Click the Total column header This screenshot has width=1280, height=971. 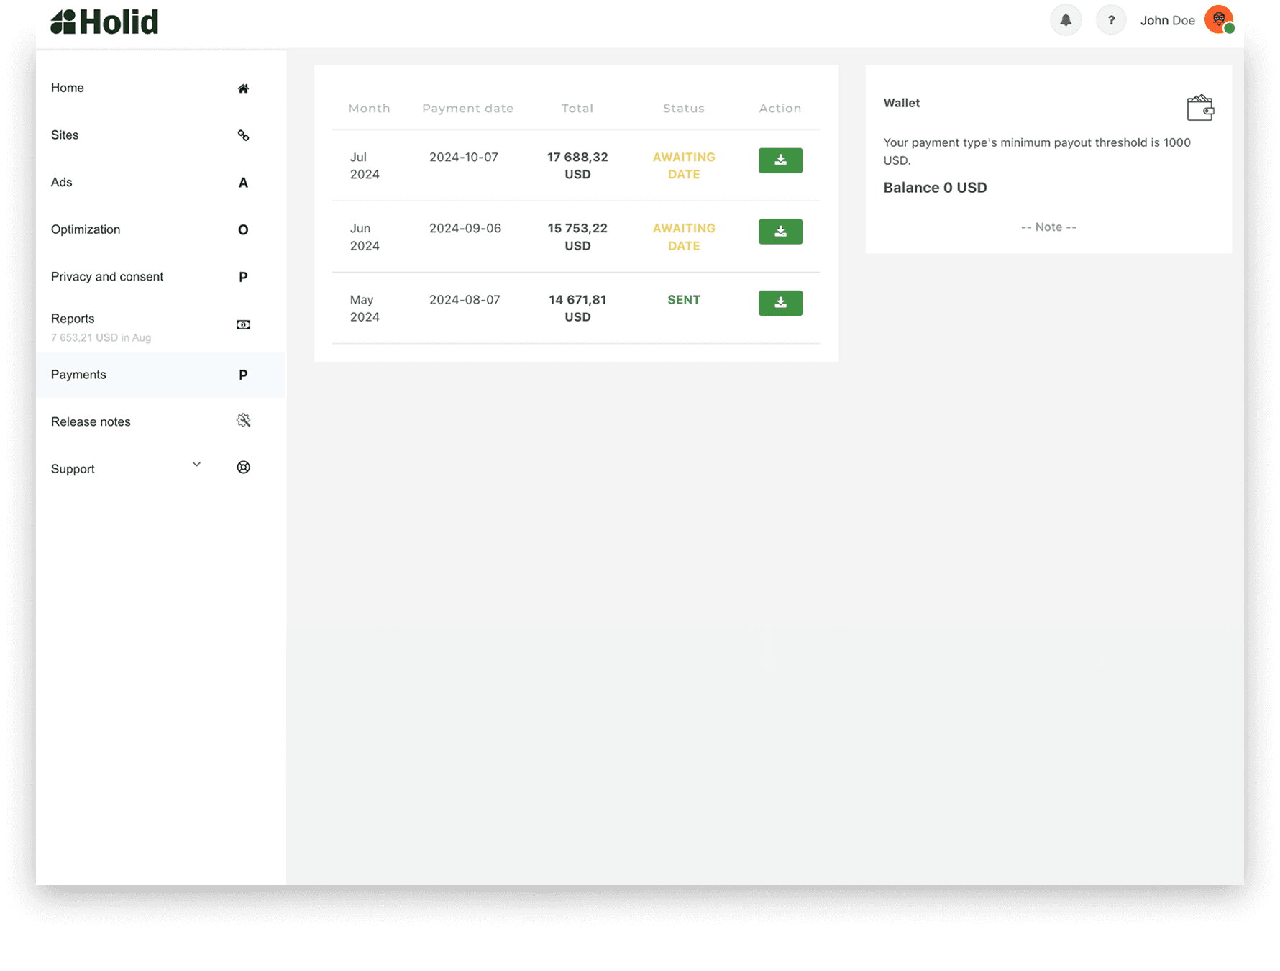(577, 108)
